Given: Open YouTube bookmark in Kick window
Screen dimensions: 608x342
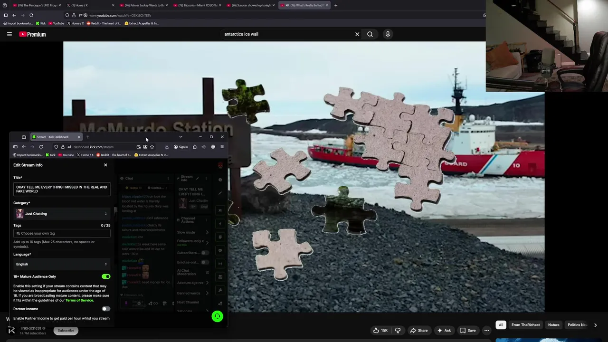Looking at the screenshot, I should (x=66, y=155).
